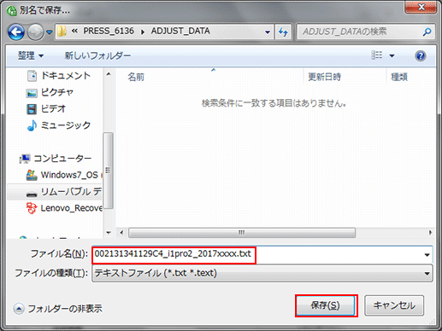Select ビデオ in the navigation pane

point(53,108)
